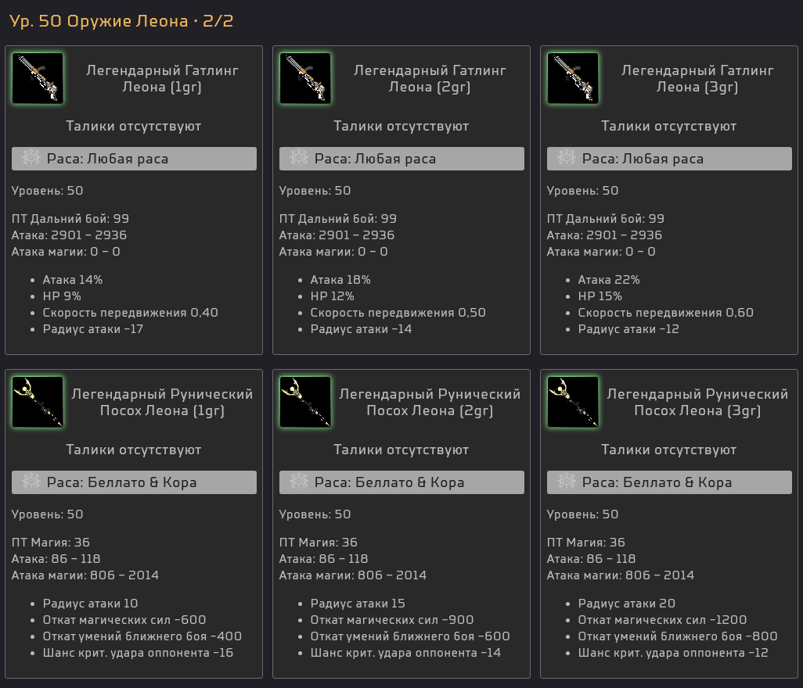Click 'Откат магических сил -1200' line
The height and width of the screenshot is (688, 803).
[662, 620]
